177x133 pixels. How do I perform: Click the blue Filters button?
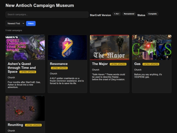[x=31, y=24]
